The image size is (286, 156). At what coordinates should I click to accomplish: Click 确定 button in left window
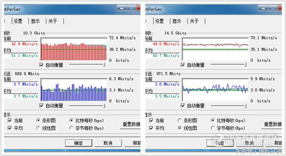click(79, 143)
